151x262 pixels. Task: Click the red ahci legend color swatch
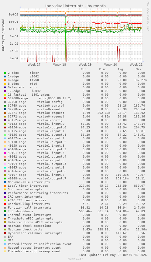(x=5, y=98)
